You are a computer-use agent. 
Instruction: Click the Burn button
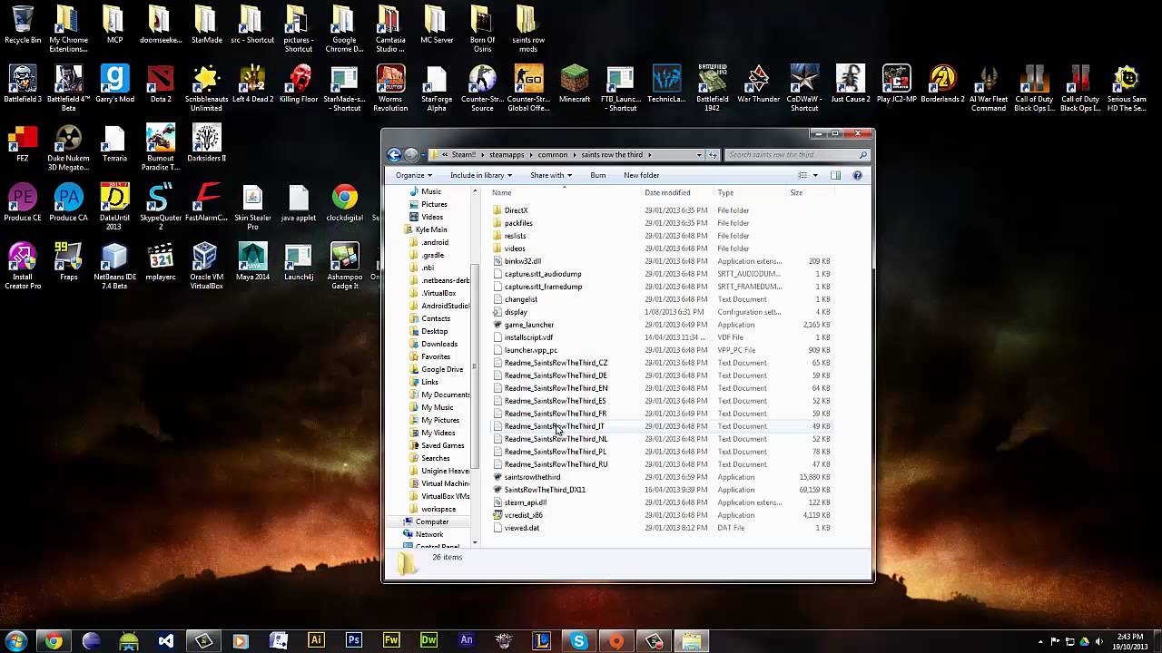point(597,175)
